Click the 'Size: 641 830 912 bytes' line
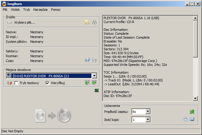This screenshot has width=202, height=135. pyautogui.click(x=121, y=53)
